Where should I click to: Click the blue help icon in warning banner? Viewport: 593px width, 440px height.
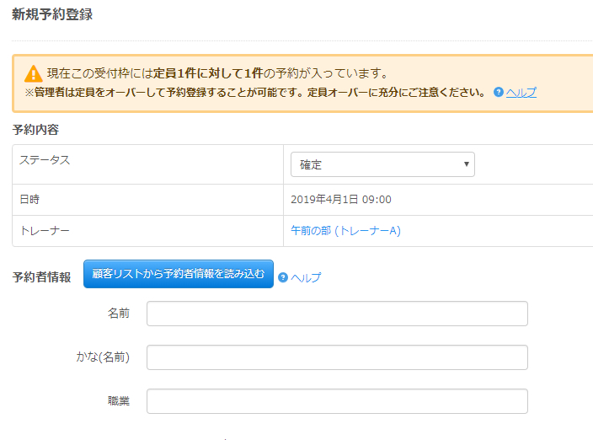pyautogui.click(x=498, y=92)
